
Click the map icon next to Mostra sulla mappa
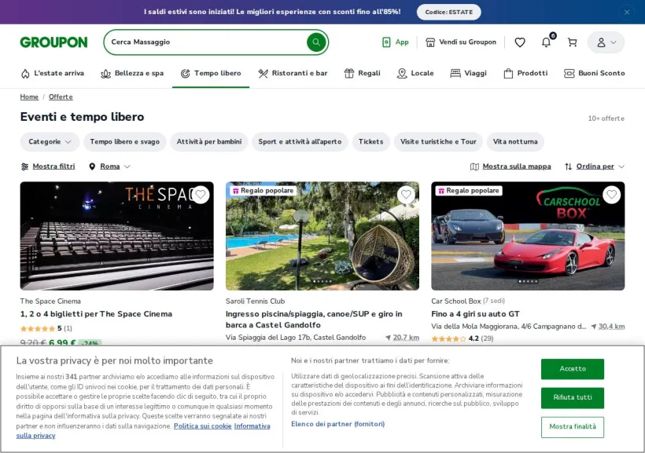point(474,166)
